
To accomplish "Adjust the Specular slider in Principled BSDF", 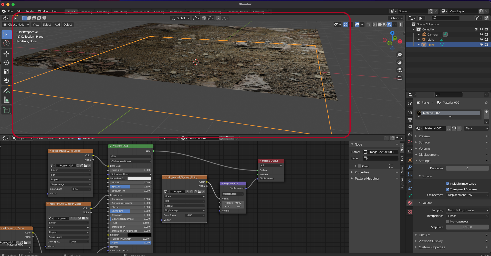I will (x=131, y=187).
